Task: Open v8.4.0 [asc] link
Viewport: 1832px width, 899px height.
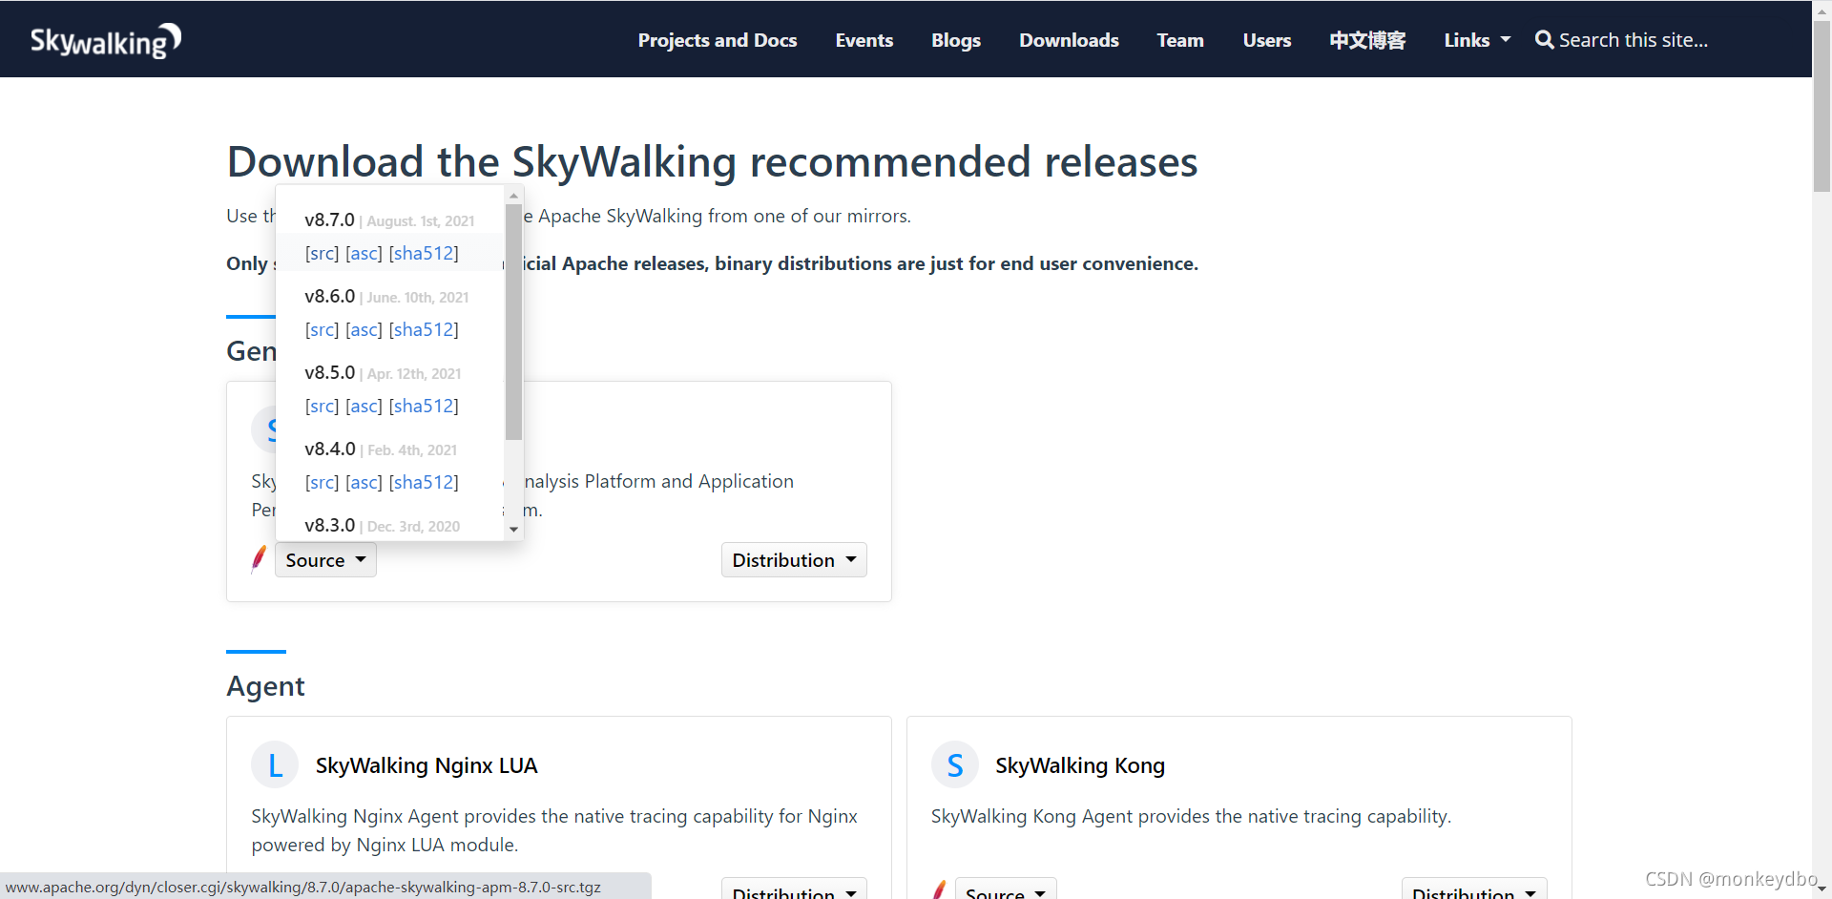Action: pyautogui.click(x=364, y=482)
